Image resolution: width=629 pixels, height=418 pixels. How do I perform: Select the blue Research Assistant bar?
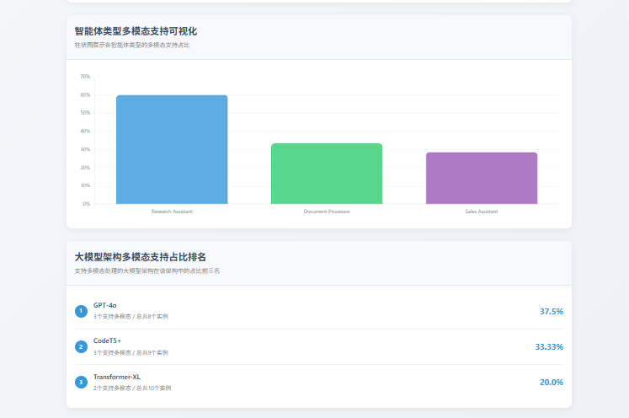click(x=172, y=149)
